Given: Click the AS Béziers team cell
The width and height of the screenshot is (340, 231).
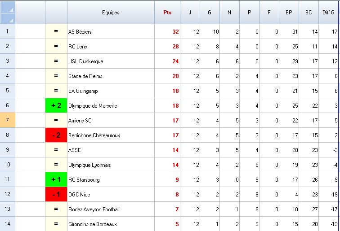Looking at the screenshot, I should (110, 32).
